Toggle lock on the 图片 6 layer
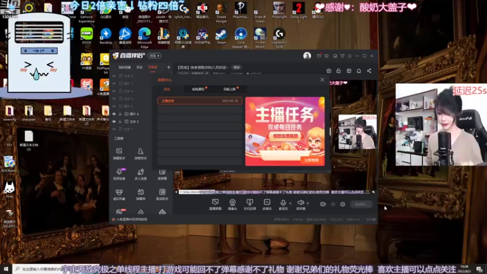Image resolution: width=487 pixels, height=274 pixels. pos(120,114)
